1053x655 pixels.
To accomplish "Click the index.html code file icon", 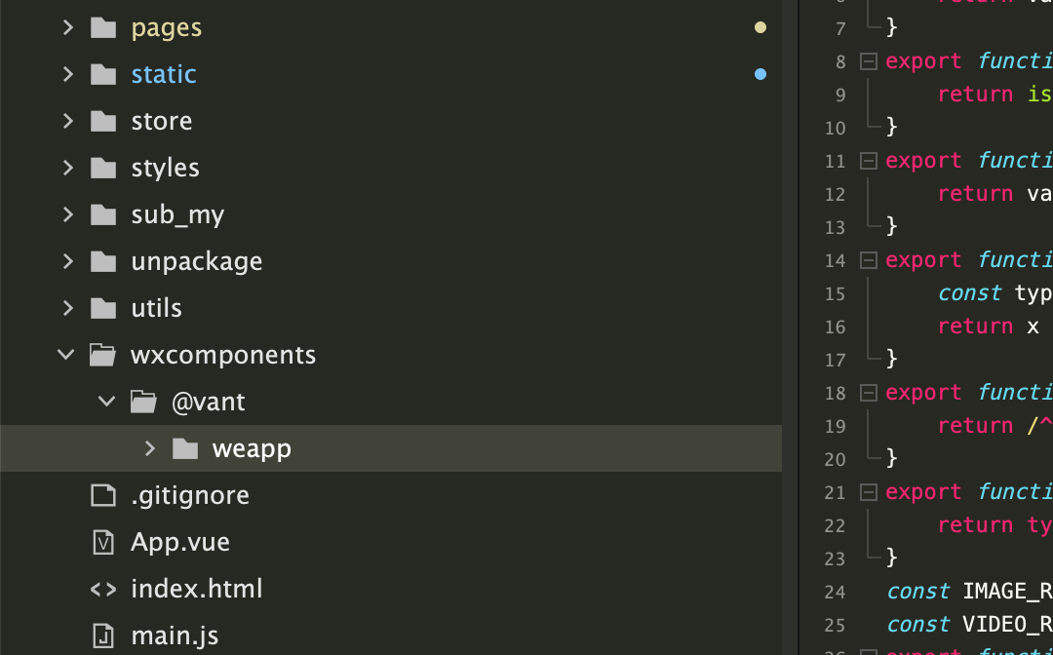I will click(x=102, y=589).
